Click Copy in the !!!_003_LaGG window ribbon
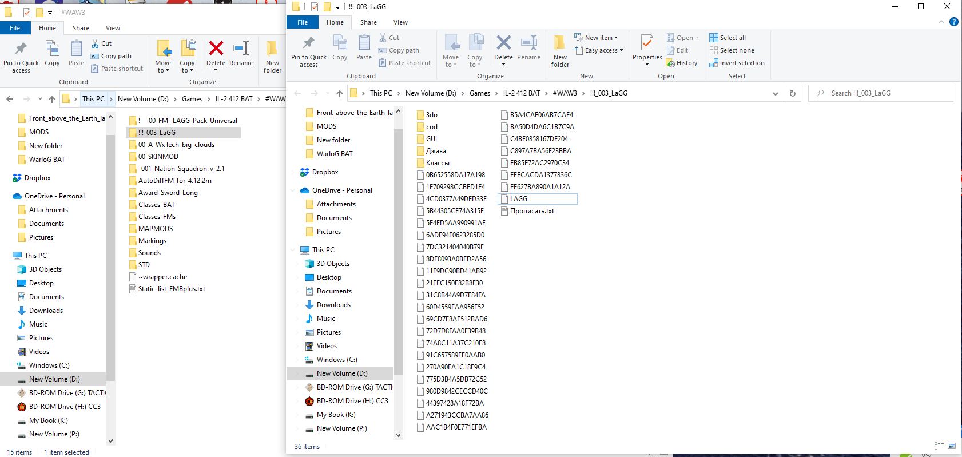962x457 pixels. [x=340, y=47]
